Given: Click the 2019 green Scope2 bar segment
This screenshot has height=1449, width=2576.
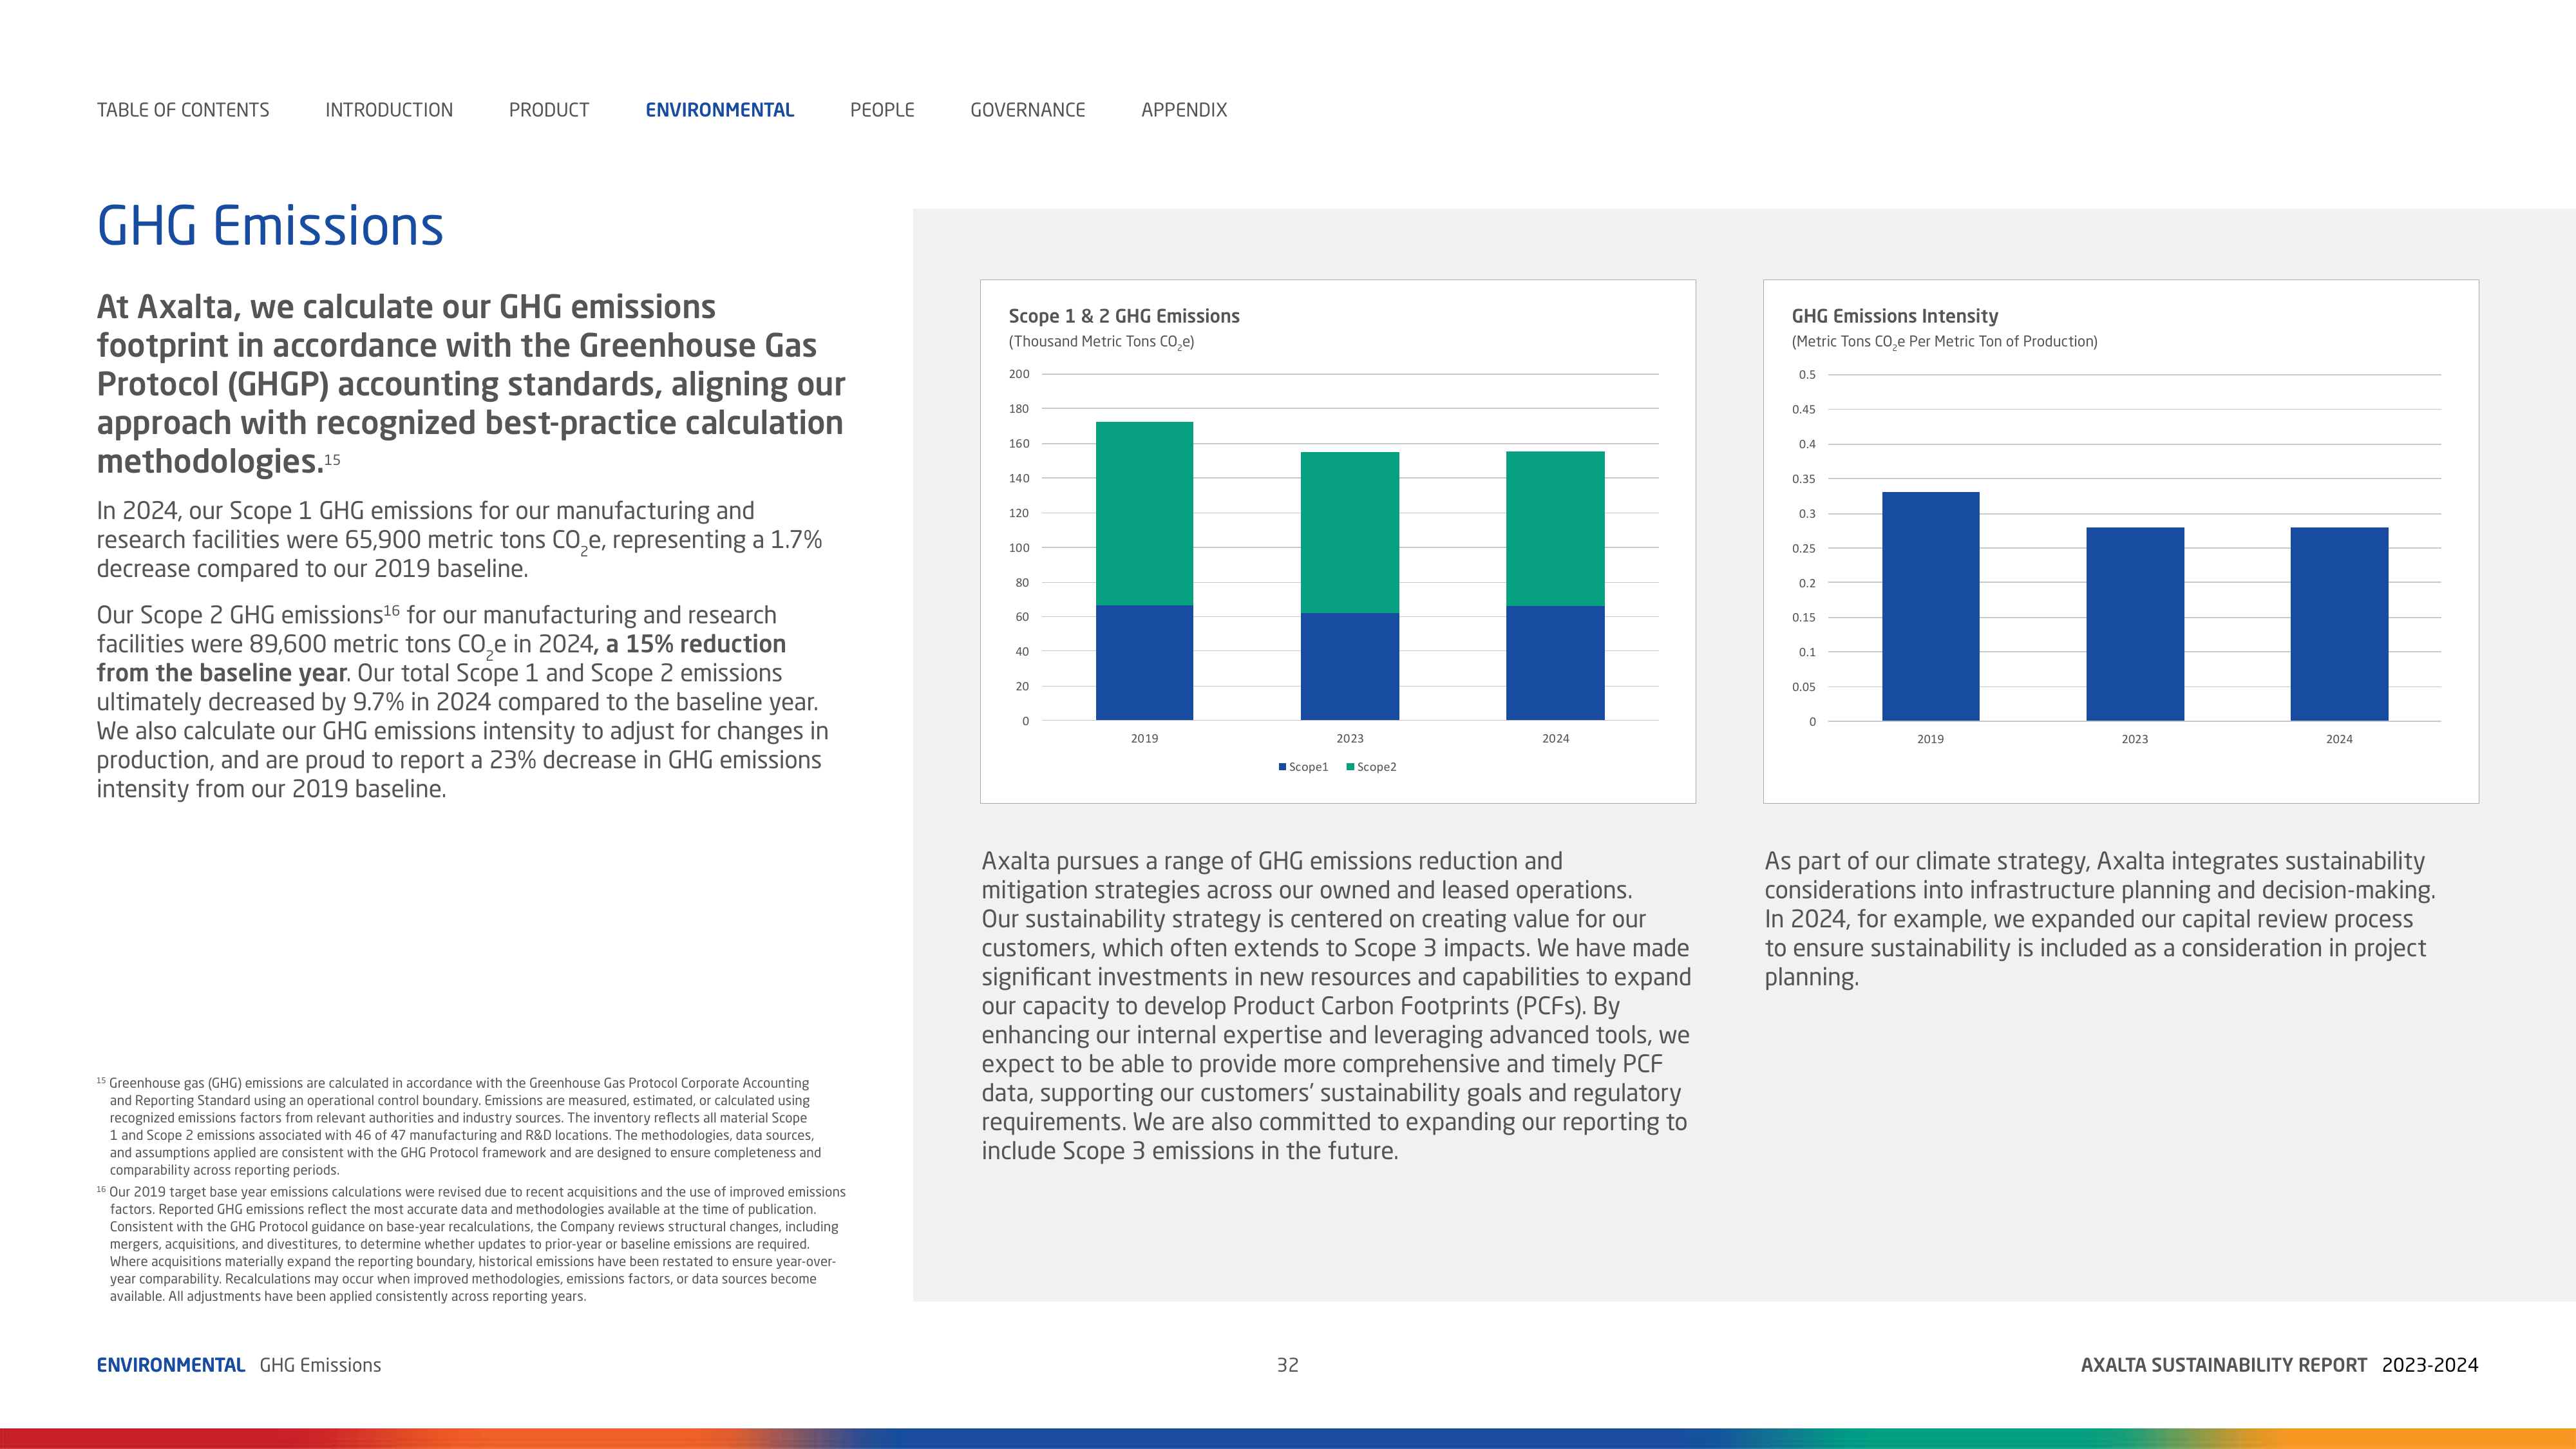Looking at the screenshot, I should 1144,513.
